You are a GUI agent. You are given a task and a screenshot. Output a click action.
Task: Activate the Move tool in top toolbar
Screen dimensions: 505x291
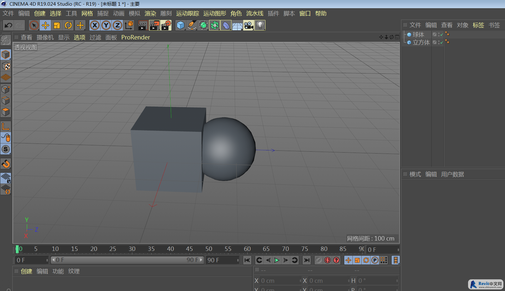[45, 25]
